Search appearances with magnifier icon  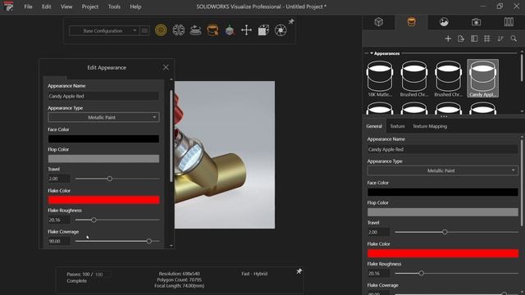tap(514, 39)
